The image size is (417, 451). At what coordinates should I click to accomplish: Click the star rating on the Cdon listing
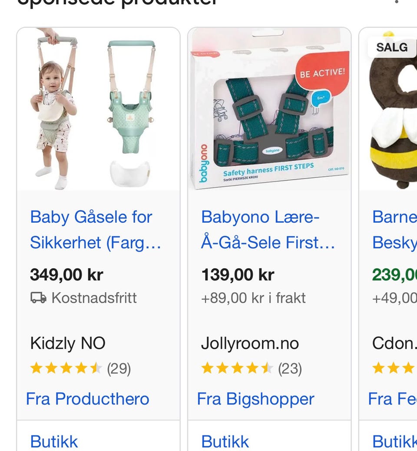[x=394, y=369]
